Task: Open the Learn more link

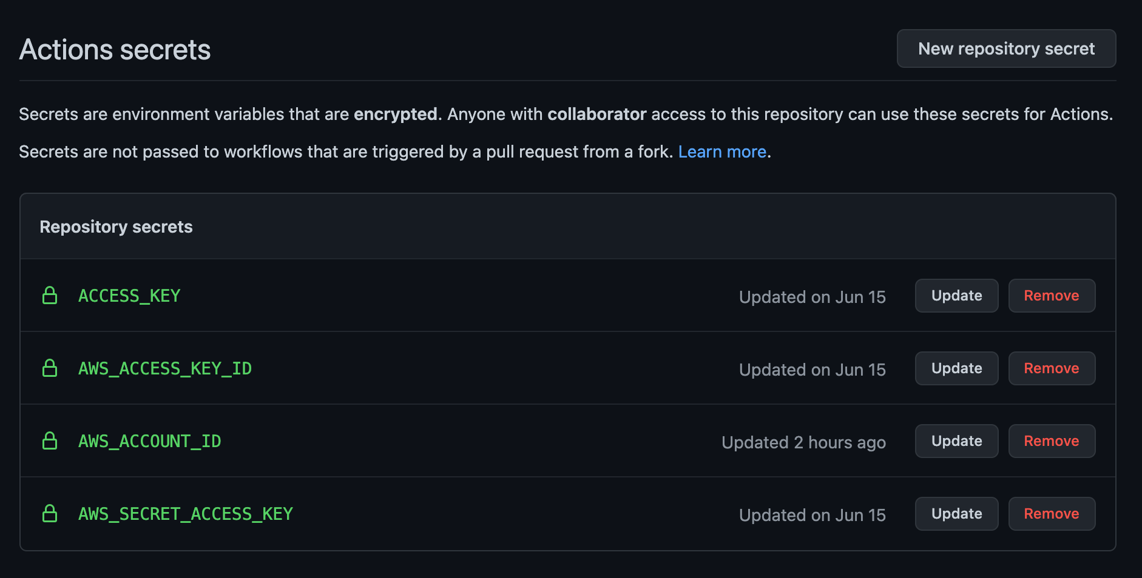Action: click(x=722, y=151)
